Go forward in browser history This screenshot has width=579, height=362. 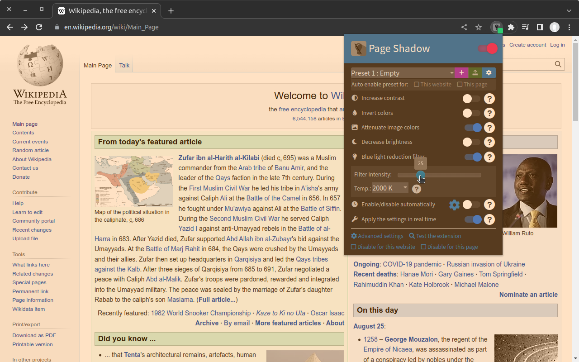(24, 27)
